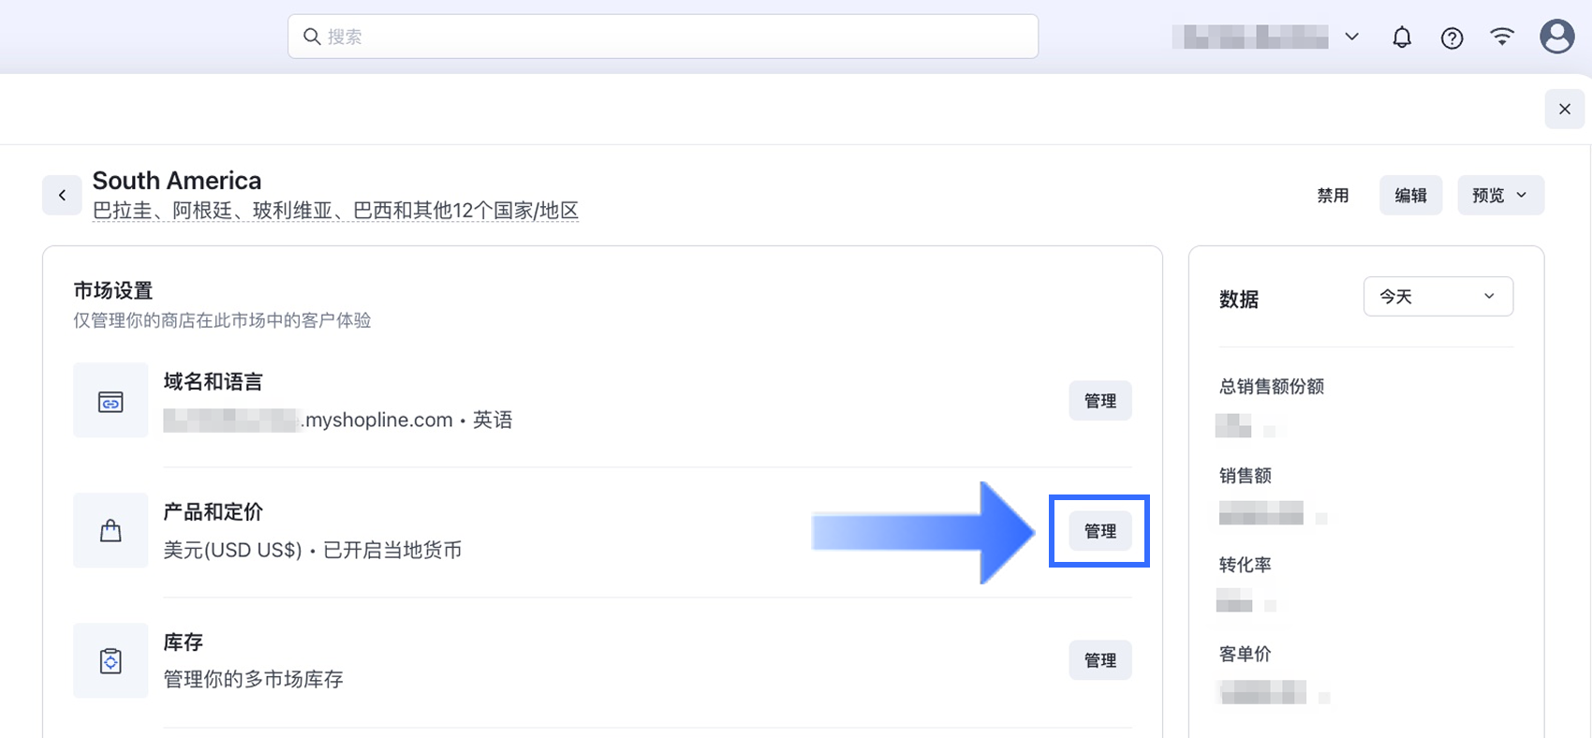Open the user profile avatar
Screen dimensions: 1592x738
(x=1557, y=37)
